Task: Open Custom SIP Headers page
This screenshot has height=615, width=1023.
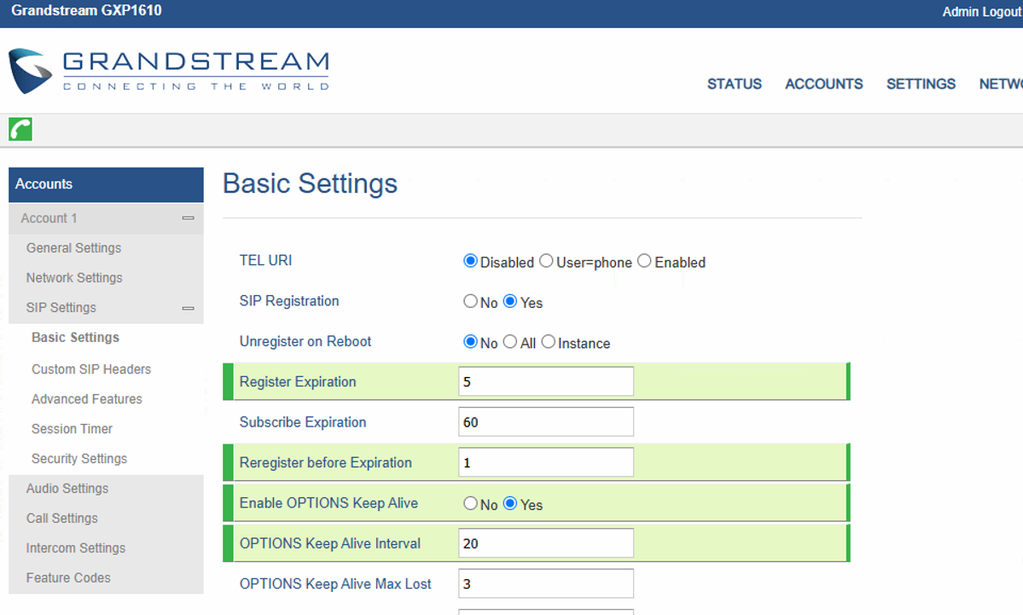Action: pos(91,369)
